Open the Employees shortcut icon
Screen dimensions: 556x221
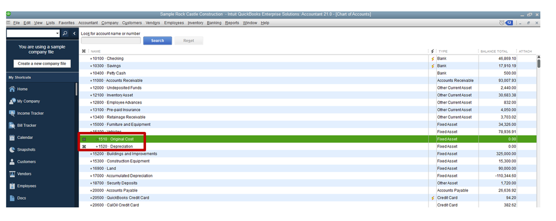[x=12, y=186]
